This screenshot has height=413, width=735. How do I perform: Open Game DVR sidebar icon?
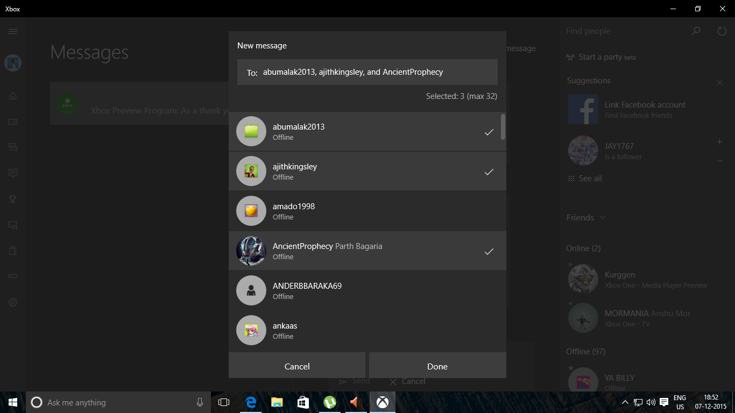click(13, 225)
